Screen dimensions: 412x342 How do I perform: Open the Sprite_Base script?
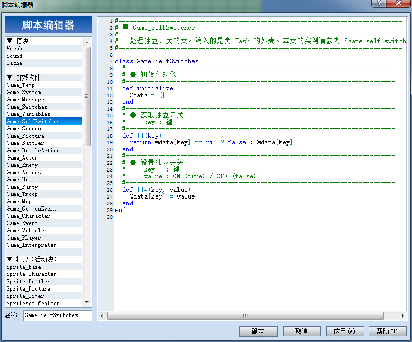click(x=44, y=267)
